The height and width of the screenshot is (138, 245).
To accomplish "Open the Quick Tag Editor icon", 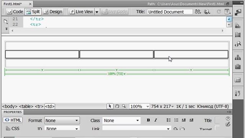I will pyautogui.click(x=228, y=124).
